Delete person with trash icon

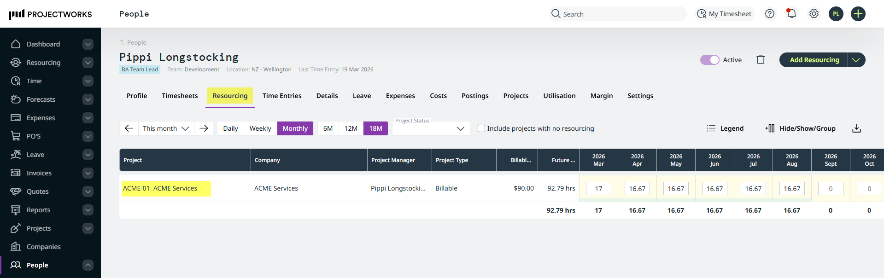click(761, 59)
